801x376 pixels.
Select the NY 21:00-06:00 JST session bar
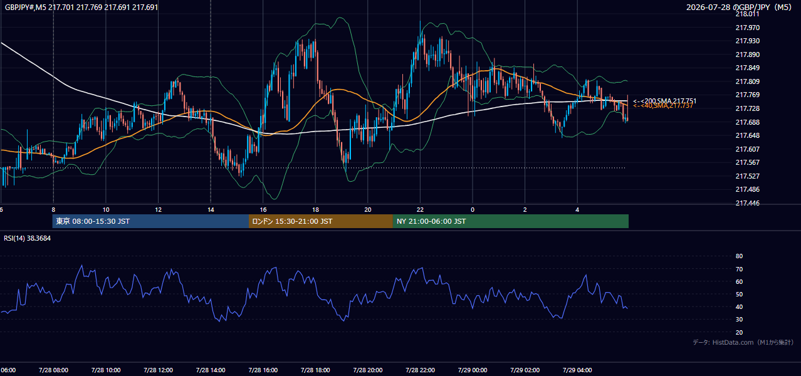(x=511, y=221)
